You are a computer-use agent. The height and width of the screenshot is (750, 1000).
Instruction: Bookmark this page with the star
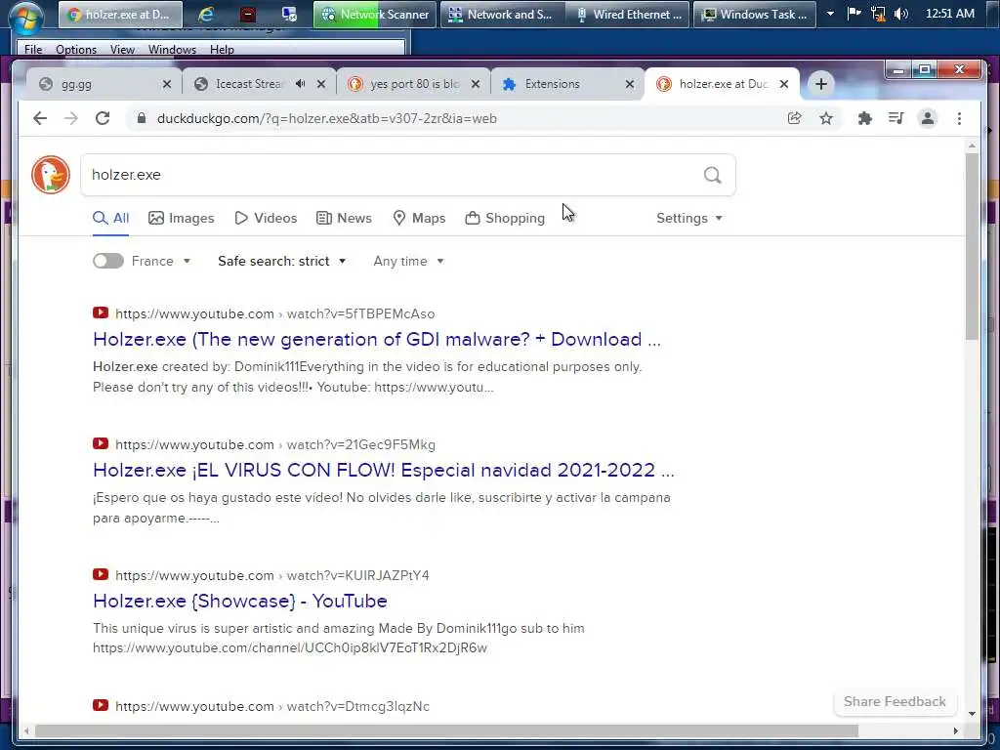(826, 118)
